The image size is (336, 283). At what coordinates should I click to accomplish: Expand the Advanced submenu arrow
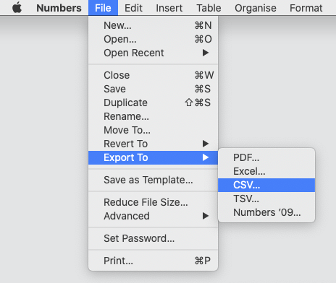[x=206, y=216]
